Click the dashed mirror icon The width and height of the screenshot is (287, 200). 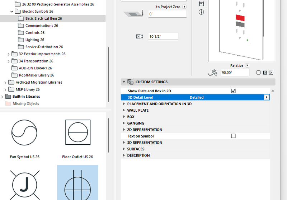[x=271, y=73]
